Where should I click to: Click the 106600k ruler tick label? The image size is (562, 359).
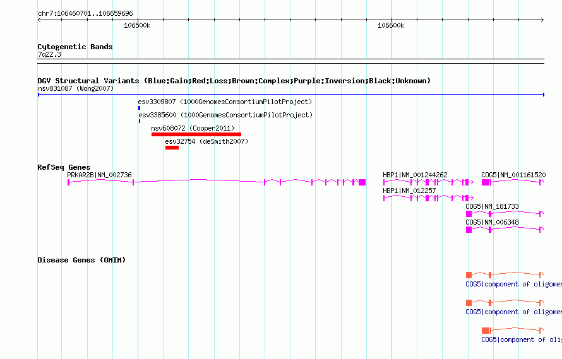click(391, 25)
